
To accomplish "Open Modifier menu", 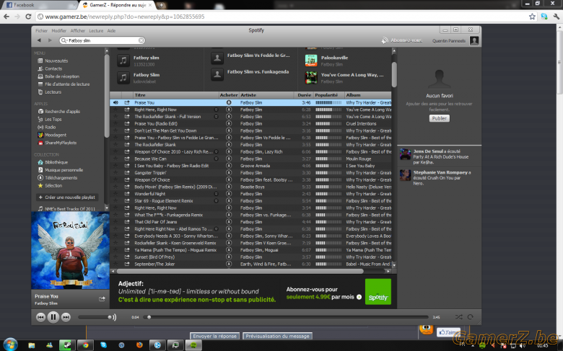I will point(59,31).
